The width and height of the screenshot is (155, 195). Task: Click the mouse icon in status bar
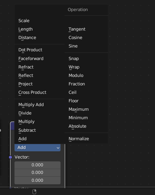point(34,192)
